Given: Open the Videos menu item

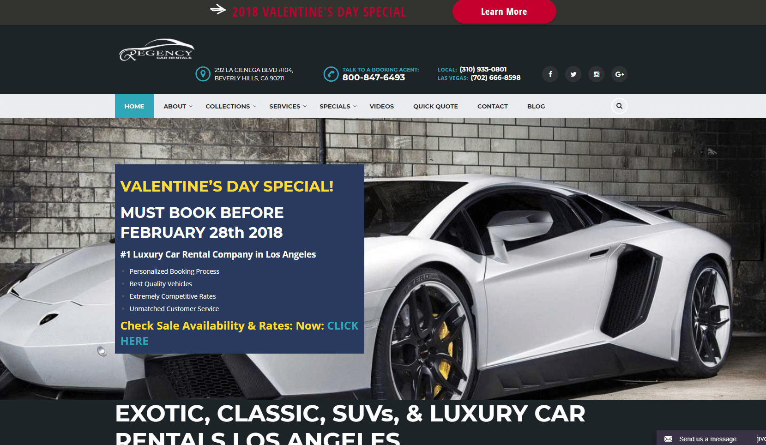Looking at the screenshot, I should click(381, 106).
